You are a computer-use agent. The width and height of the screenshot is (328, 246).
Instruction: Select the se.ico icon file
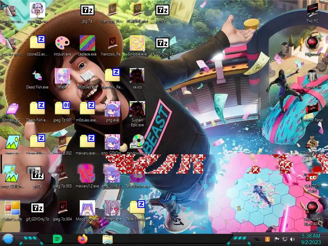pyautogui.click(x=137, y=76)
